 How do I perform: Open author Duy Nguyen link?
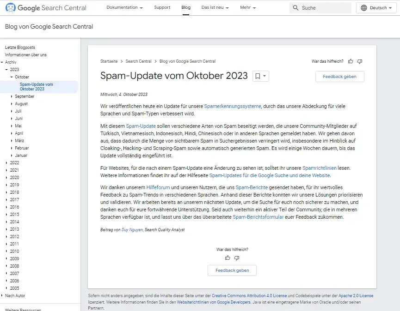click(132, 230)
